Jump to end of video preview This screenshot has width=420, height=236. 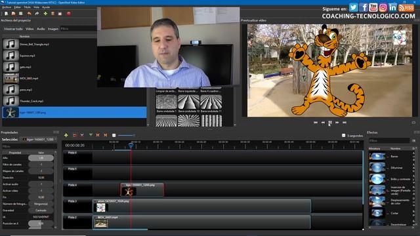point(345,123)
